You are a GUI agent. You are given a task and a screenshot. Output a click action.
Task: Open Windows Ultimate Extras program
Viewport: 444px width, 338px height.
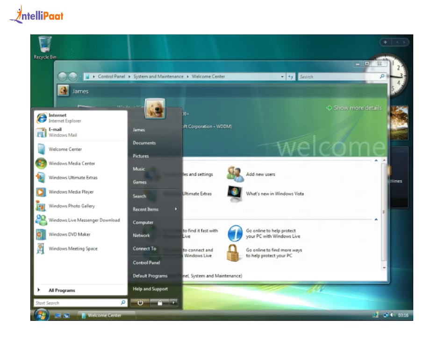80,177
